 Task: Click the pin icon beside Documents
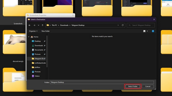[45, 50]
